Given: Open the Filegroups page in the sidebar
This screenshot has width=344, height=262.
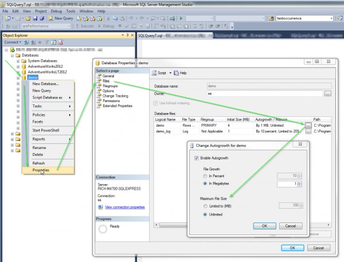Looking at the screenshot, I should tap(111, 86).
